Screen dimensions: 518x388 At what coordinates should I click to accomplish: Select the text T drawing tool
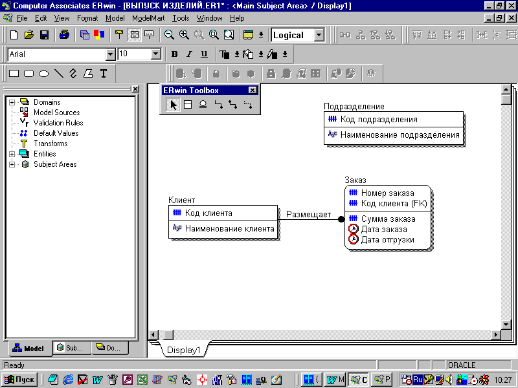104,74
